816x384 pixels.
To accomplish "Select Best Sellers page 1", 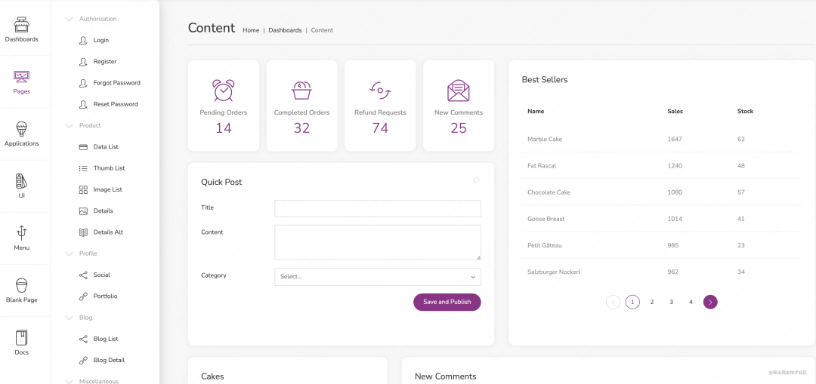I will click(632, 302).
